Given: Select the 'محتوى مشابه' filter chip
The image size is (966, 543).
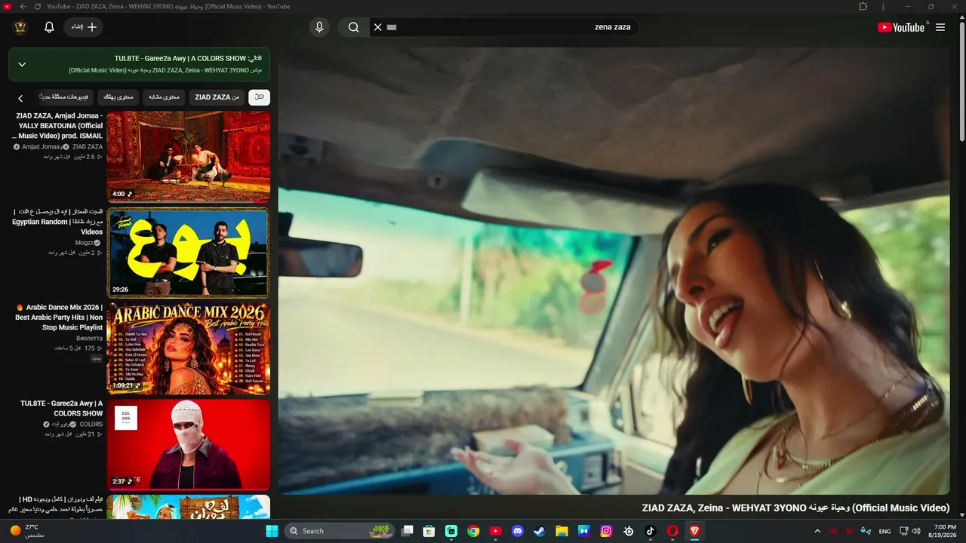Looking at the screenshot, I should click(x=164, y=97).
